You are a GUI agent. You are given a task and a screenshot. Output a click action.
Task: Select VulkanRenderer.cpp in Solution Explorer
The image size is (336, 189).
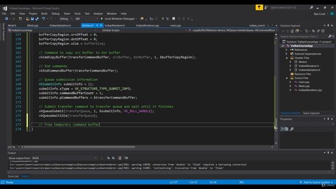point(310,90)
